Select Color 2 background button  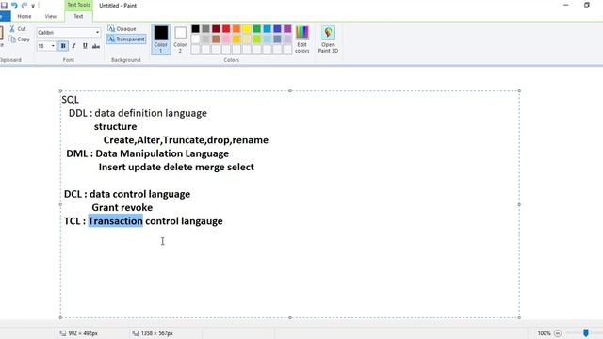tap(180, 39)
